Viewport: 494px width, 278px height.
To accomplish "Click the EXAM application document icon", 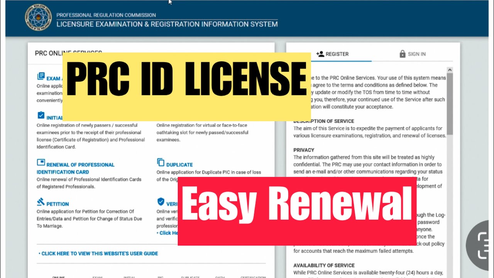I will (41, 76).
